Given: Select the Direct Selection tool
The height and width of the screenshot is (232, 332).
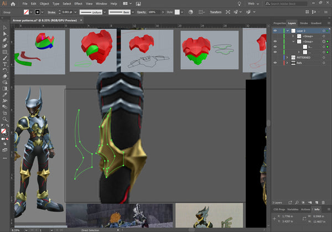Looking at the screenshot, I should coord(4,33).
